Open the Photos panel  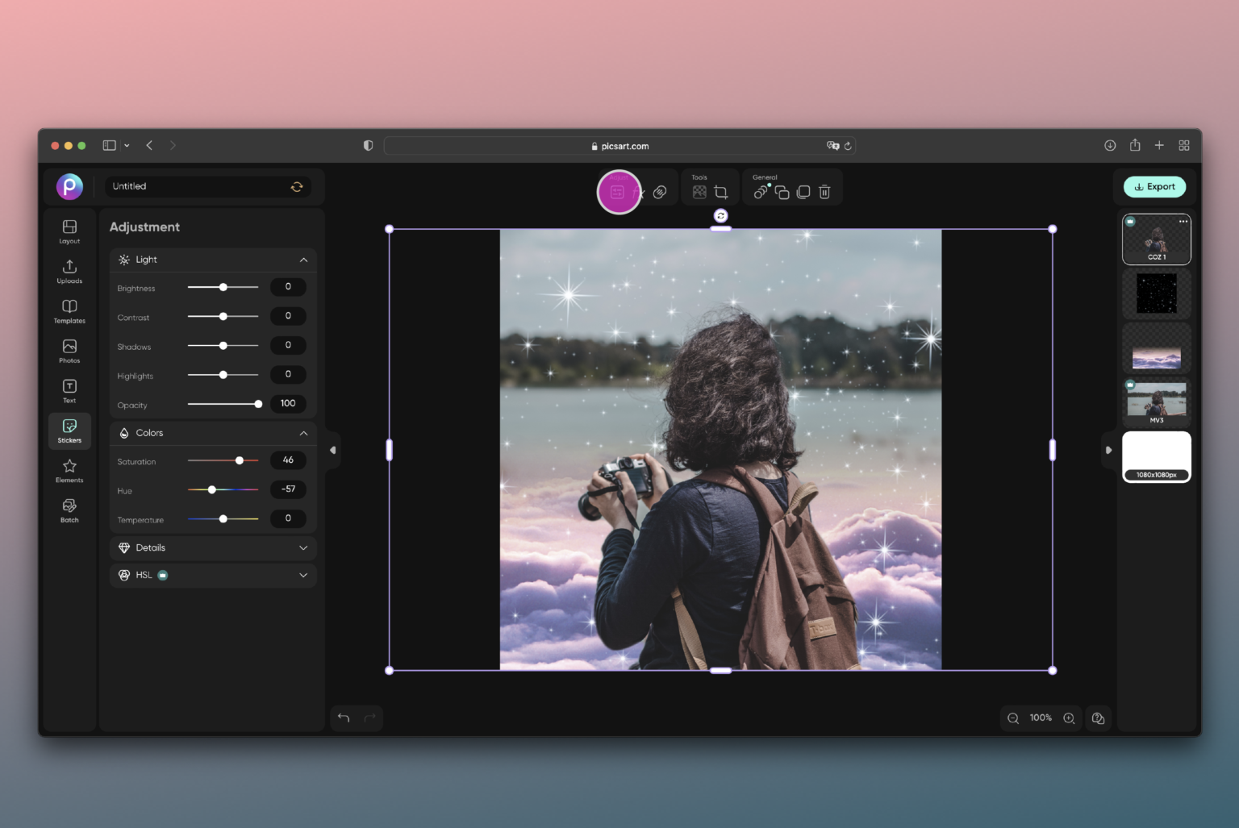point(69,350)
